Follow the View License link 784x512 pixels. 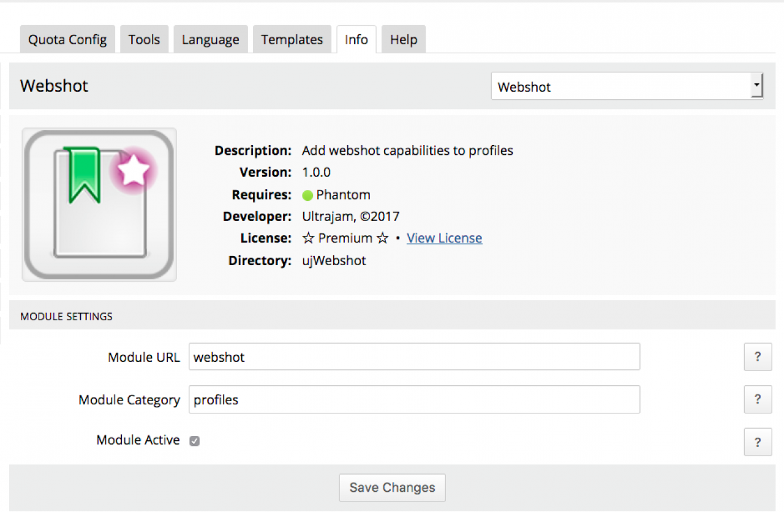(x=444, y=238)
